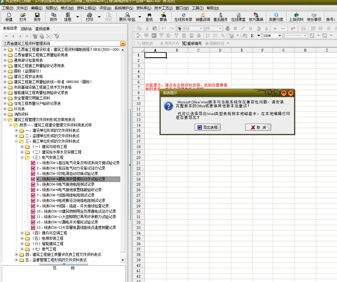Viewport: 337px width, 282px height.
Task: Collapse the (三)电气安装工程 folder
Action: [22, 157]
